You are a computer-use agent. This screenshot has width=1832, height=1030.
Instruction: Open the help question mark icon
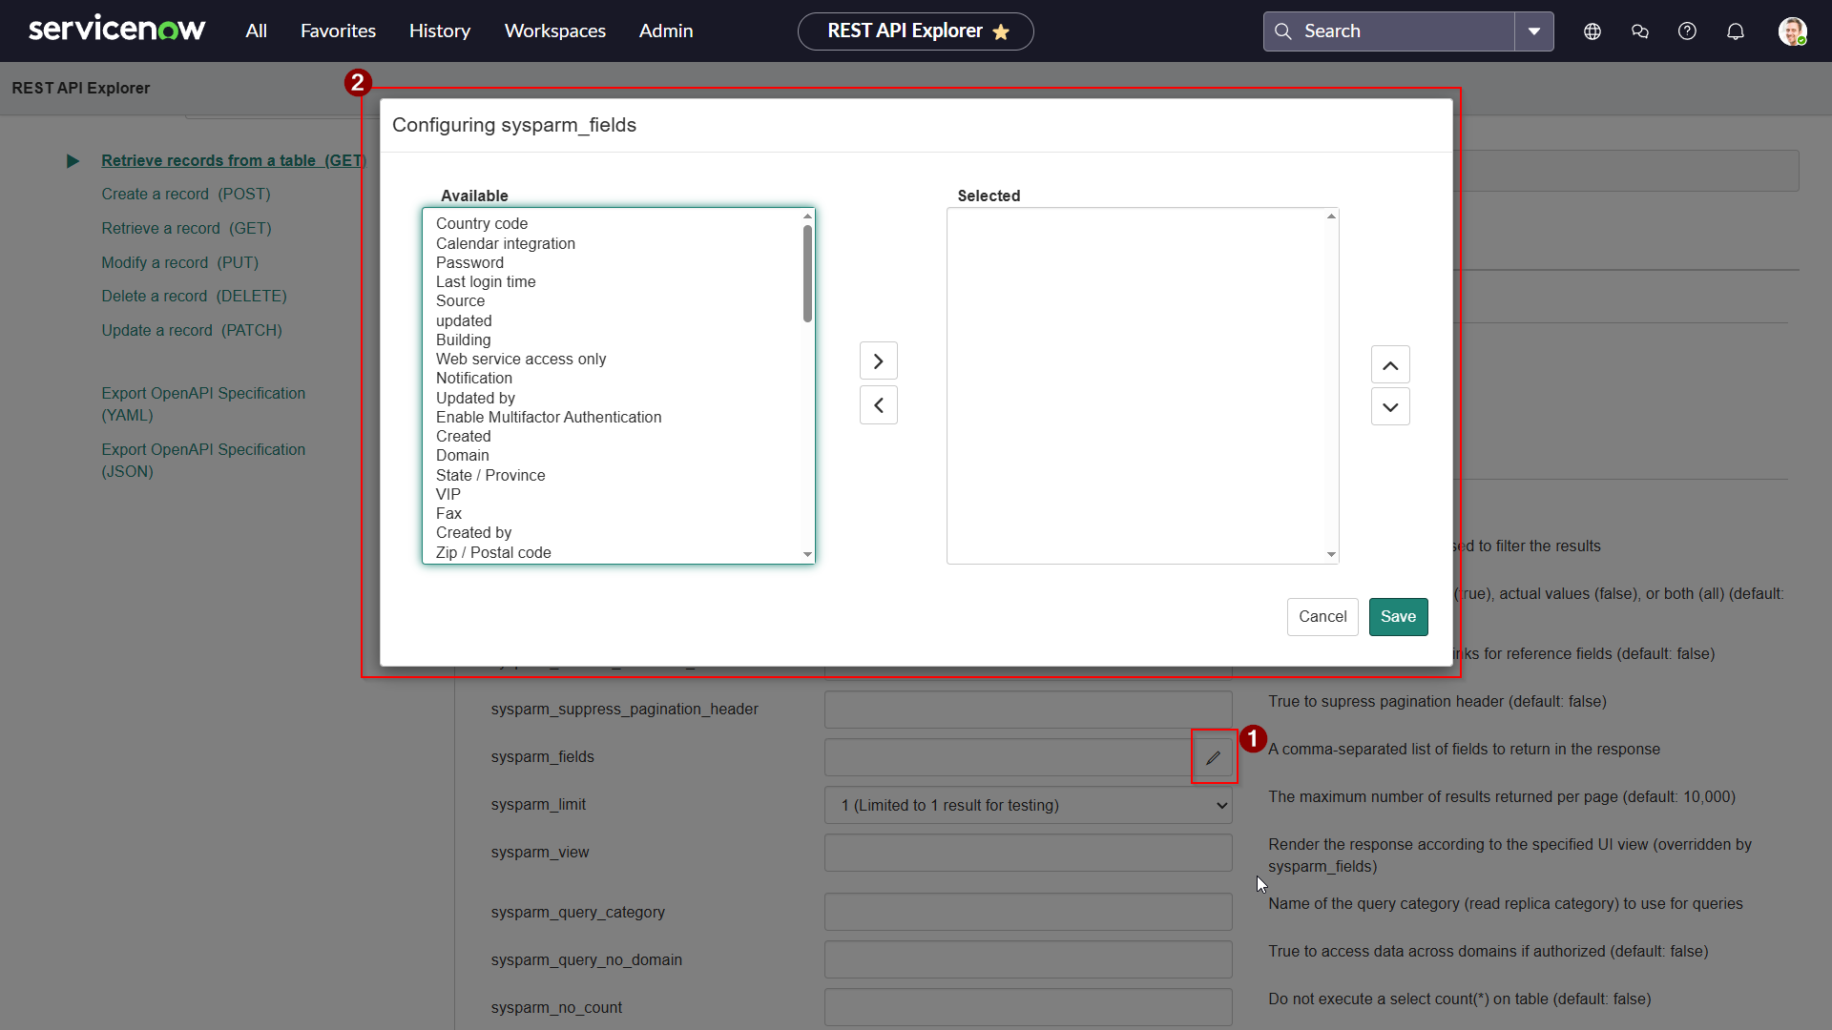point(1687,31)
